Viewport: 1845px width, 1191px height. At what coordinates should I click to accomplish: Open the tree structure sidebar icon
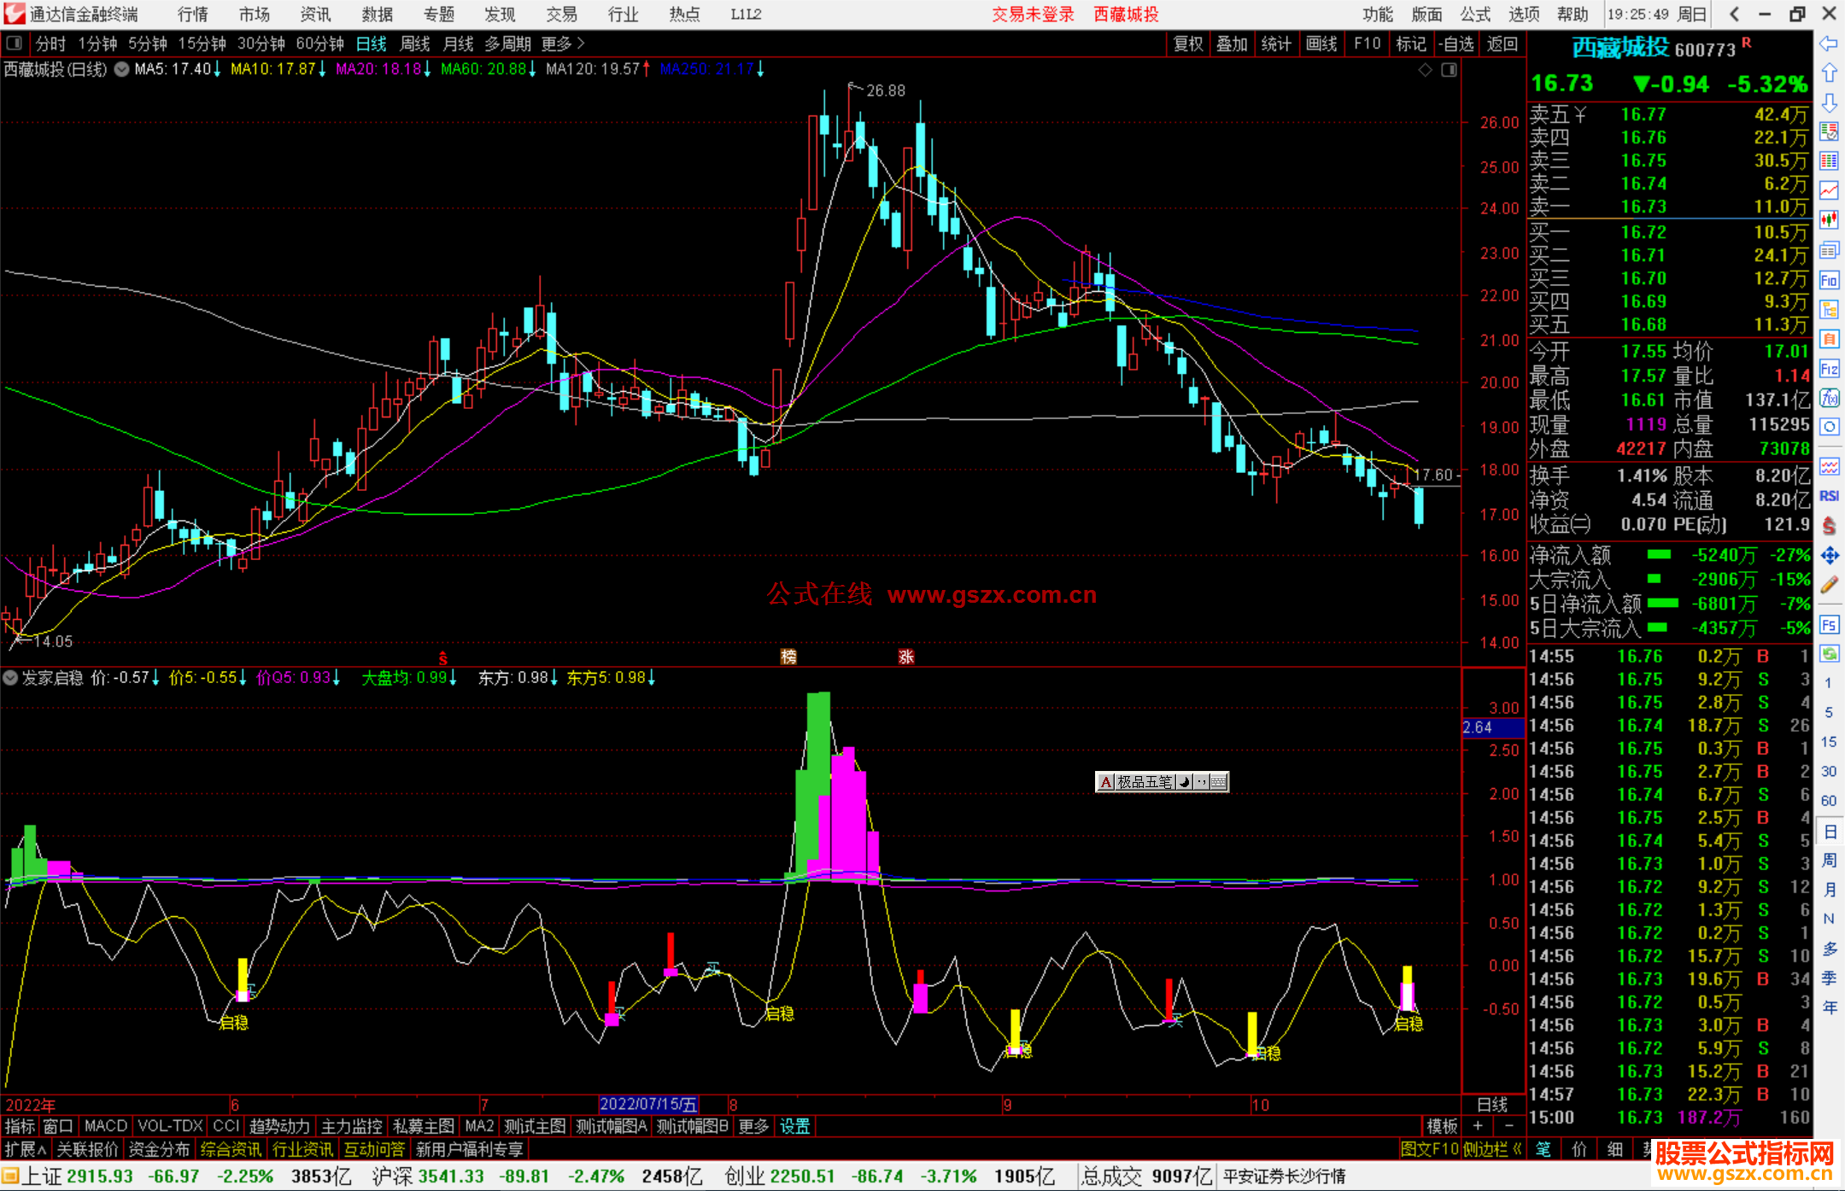tap(1829, 309)
